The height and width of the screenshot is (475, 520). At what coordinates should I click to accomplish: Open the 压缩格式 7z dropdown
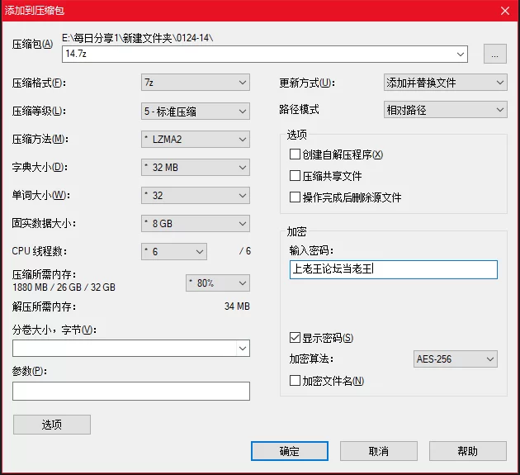tap(196, 83)
